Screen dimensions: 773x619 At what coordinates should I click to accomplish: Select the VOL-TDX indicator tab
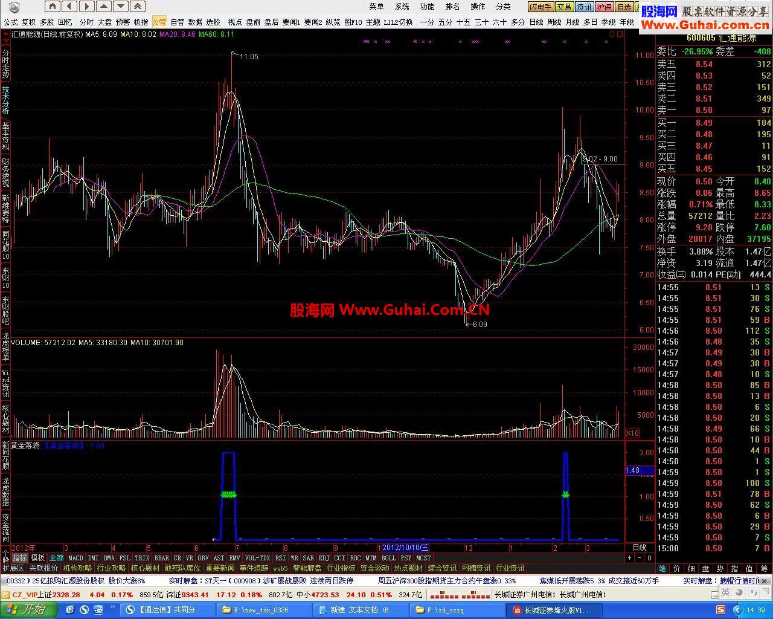pos(257,558)
